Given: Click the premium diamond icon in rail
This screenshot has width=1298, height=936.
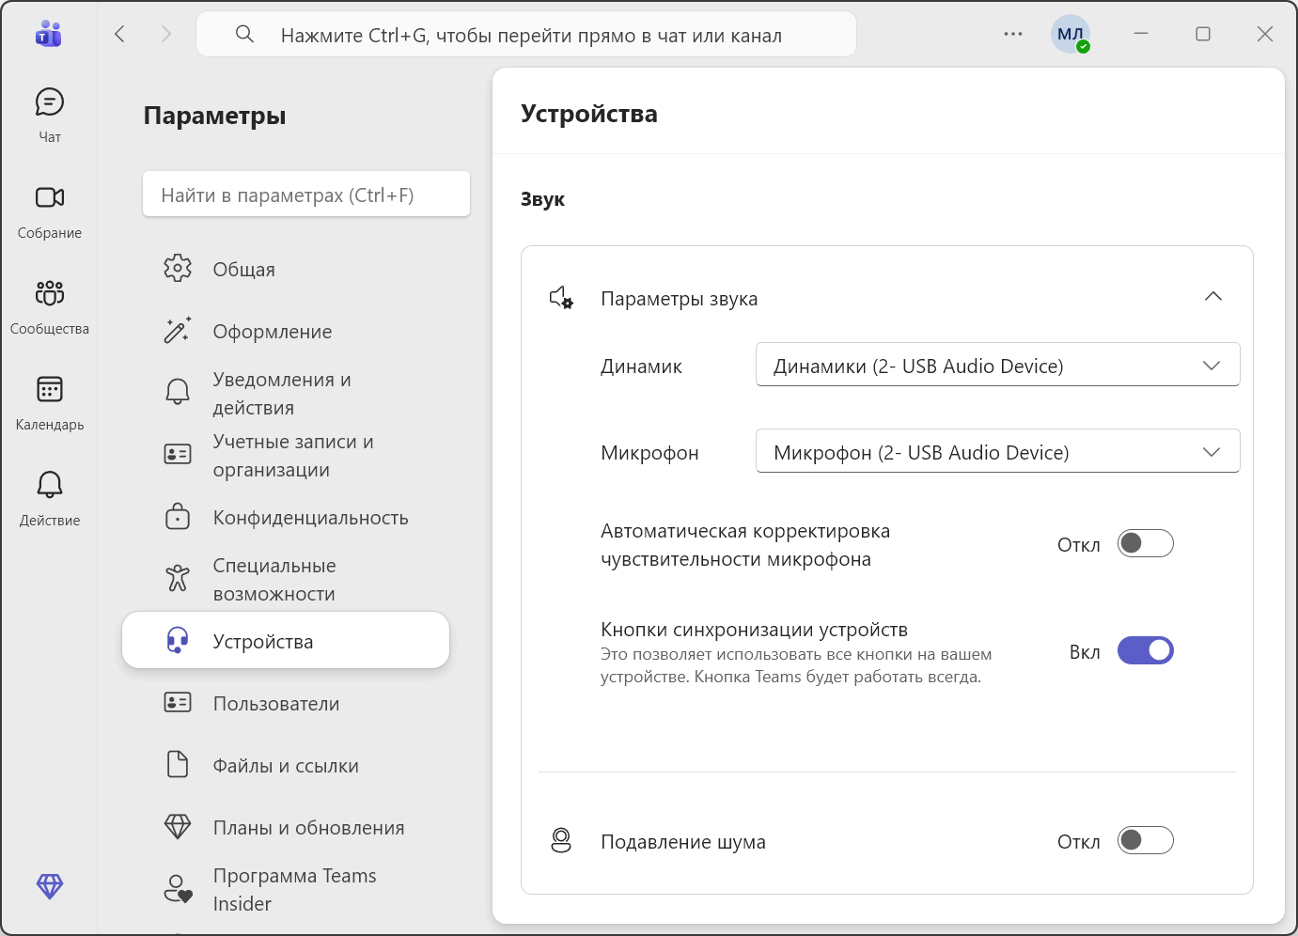Looking at the screenshot, I should (x=49, y=885).
